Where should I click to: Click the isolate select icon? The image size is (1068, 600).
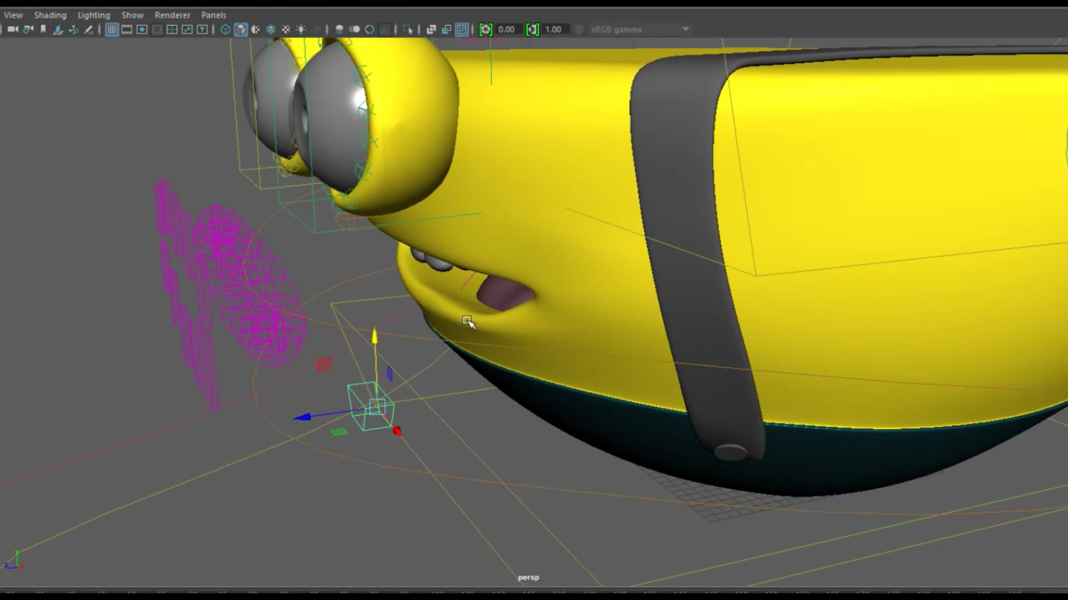click(408, 30)
